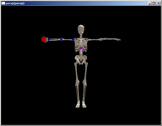Minimize the persp window
The width and height of the screenshot is (162, 126).
[x=150, y=3]
